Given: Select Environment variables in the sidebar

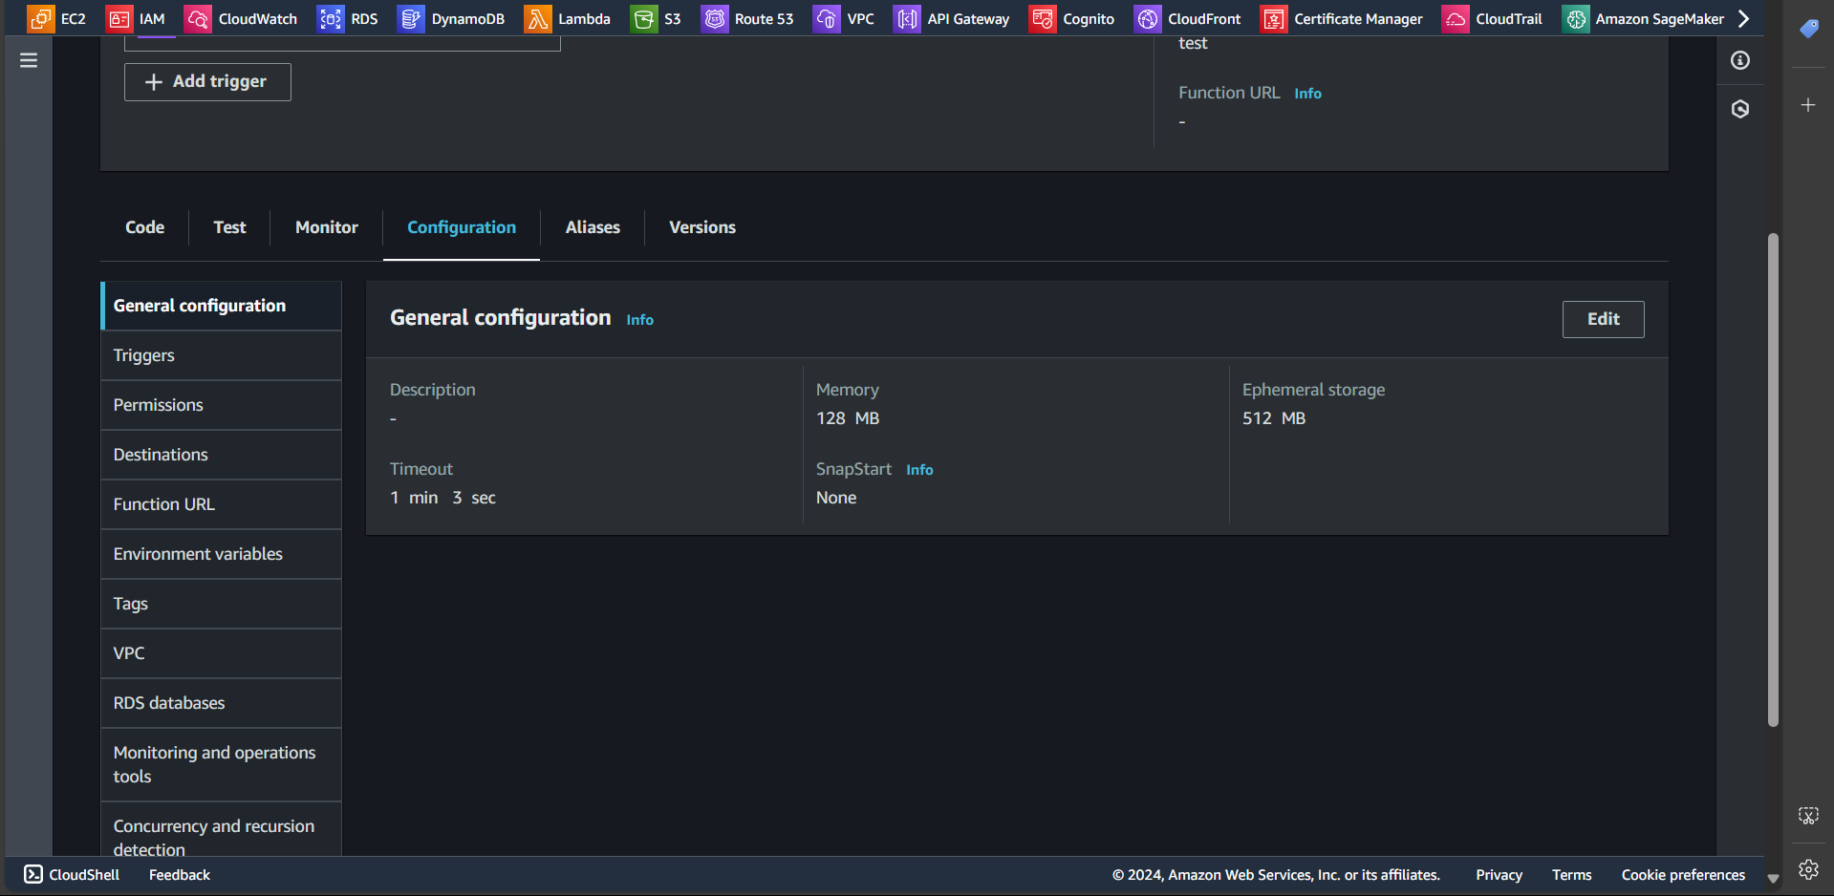Looking at the screenshot, I should click(x=198, y=554).
